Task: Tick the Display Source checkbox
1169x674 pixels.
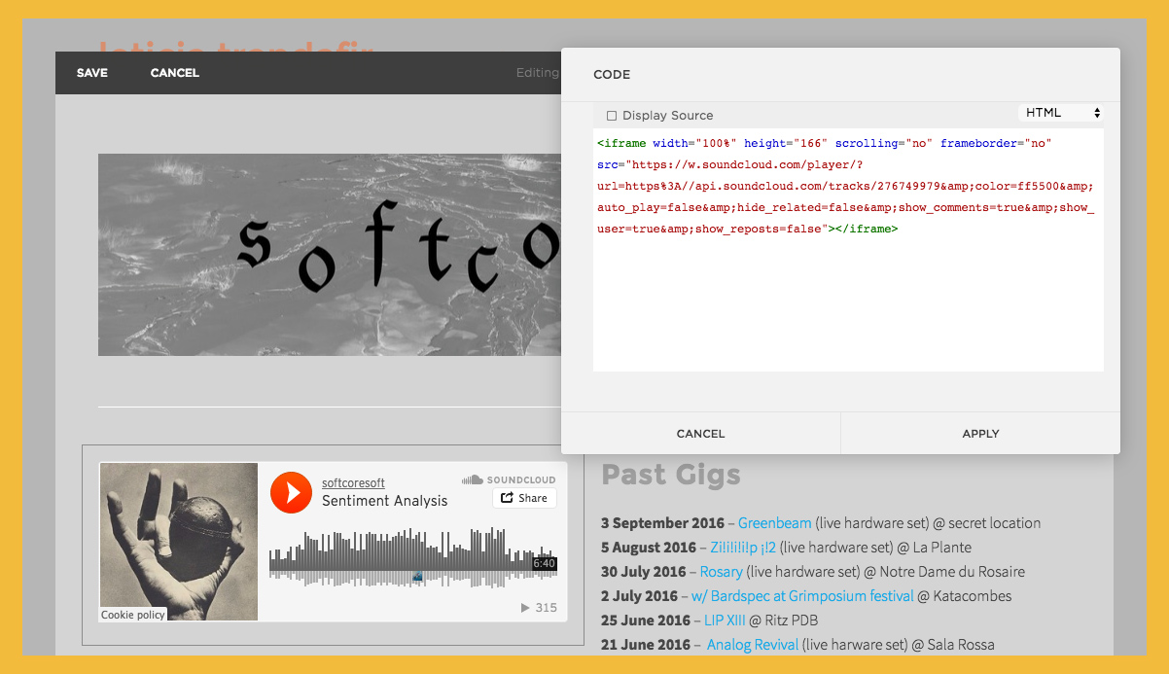Action: point(612,116)
